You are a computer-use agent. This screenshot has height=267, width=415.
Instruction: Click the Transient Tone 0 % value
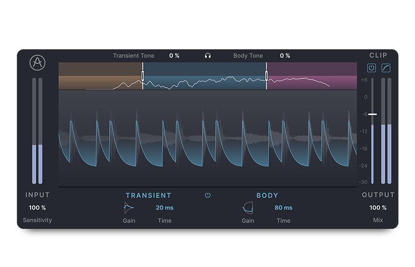pos(174,56)
